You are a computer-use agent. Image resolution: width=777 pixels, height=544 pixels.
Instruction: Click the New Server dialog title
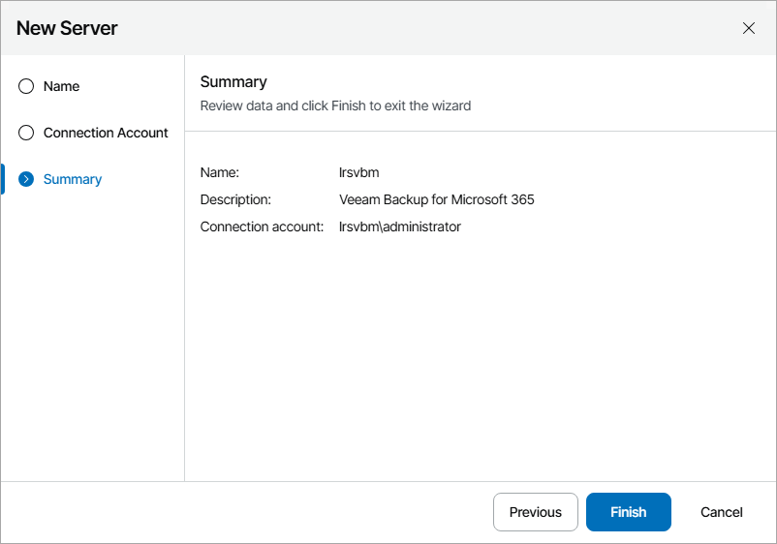pyautogui.click(x=67, y=28)
